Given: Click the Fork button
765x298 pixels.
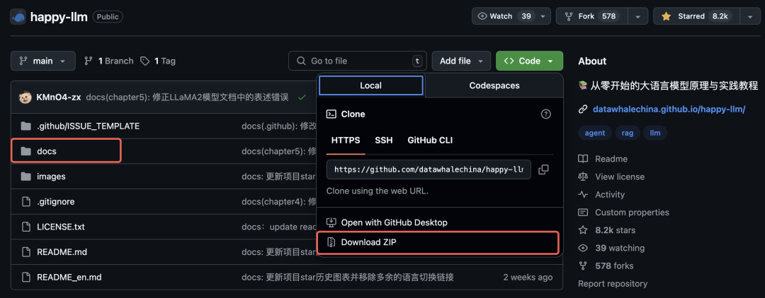Looking at the screenshot, I should tap(591, 16).
